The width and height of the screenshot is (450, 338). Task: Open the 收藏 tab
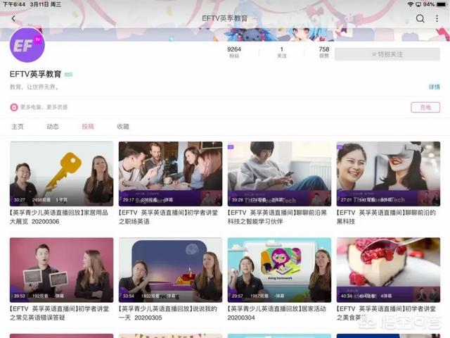pyautogui.click(x=123, y=127)
